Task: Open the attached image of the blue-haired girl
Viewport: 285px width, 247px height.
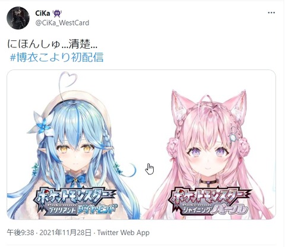Action: 74,145
